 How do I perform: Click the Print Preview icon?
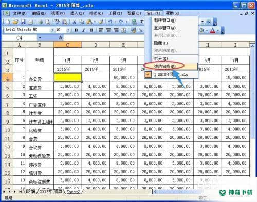[x=48, y=22]
